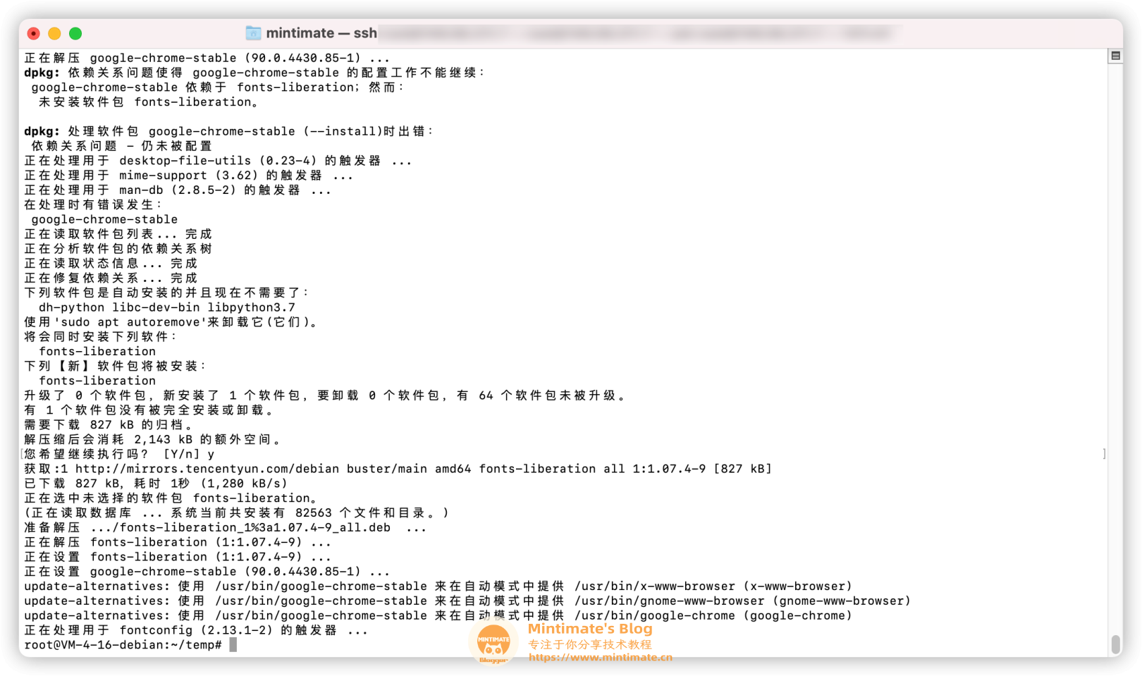
Task: Click first line '正在解压 google-chrome-stable (90.0.4430.85-1)'
Action: [x=207, y=58]
